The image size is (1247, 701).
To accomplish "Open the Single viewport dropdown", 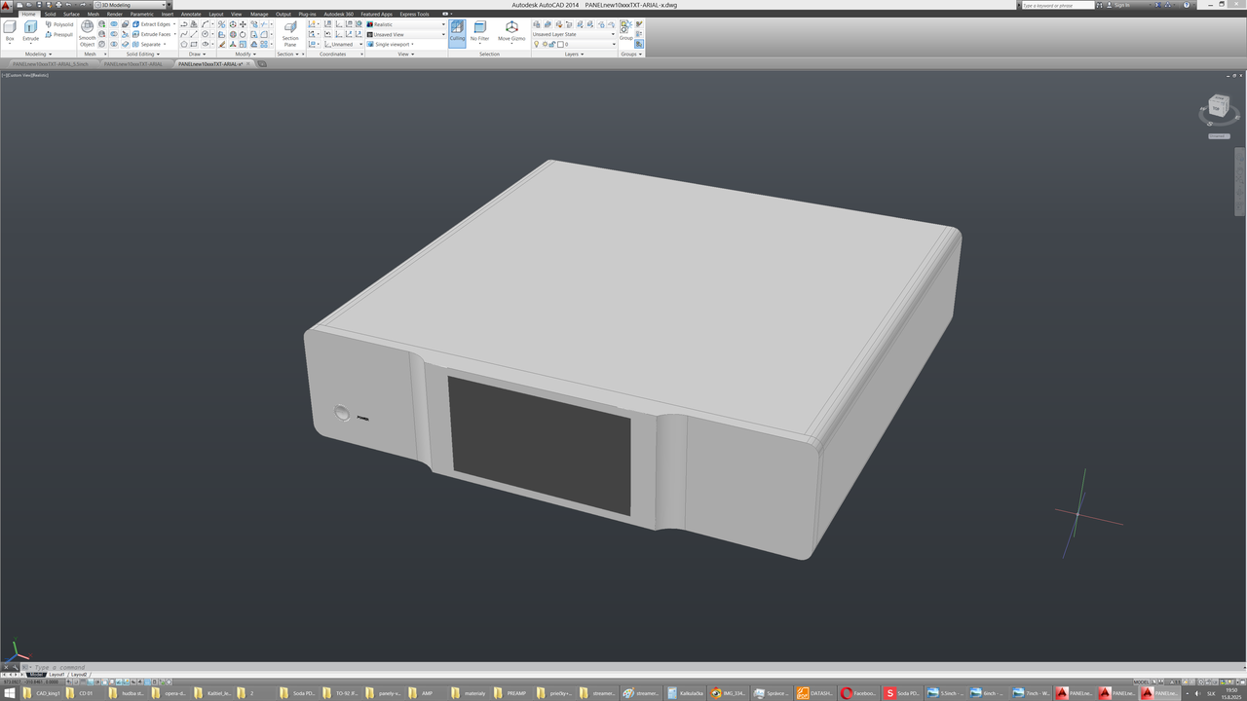I will point(391,44).
